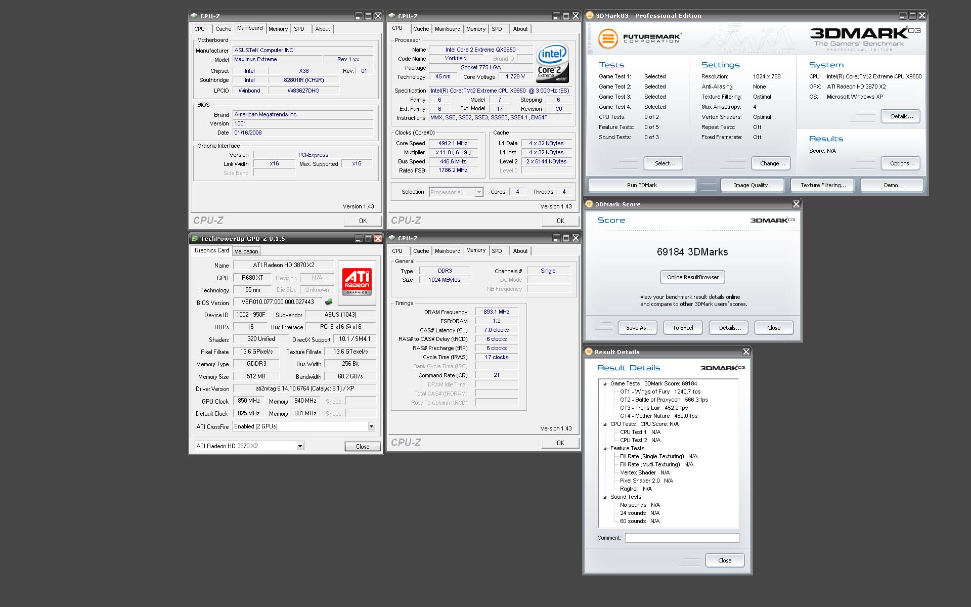Click the Run 3DMark button
The height and width of the screenshot is (607, 971).
pyautogui.click(x=642, y=185)
